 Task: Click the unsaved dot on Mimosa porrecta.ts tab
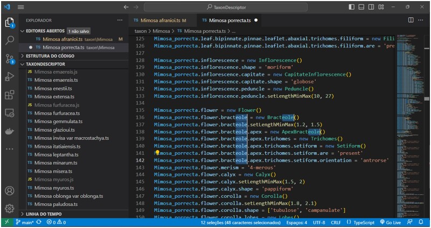[x=256, y=20]
